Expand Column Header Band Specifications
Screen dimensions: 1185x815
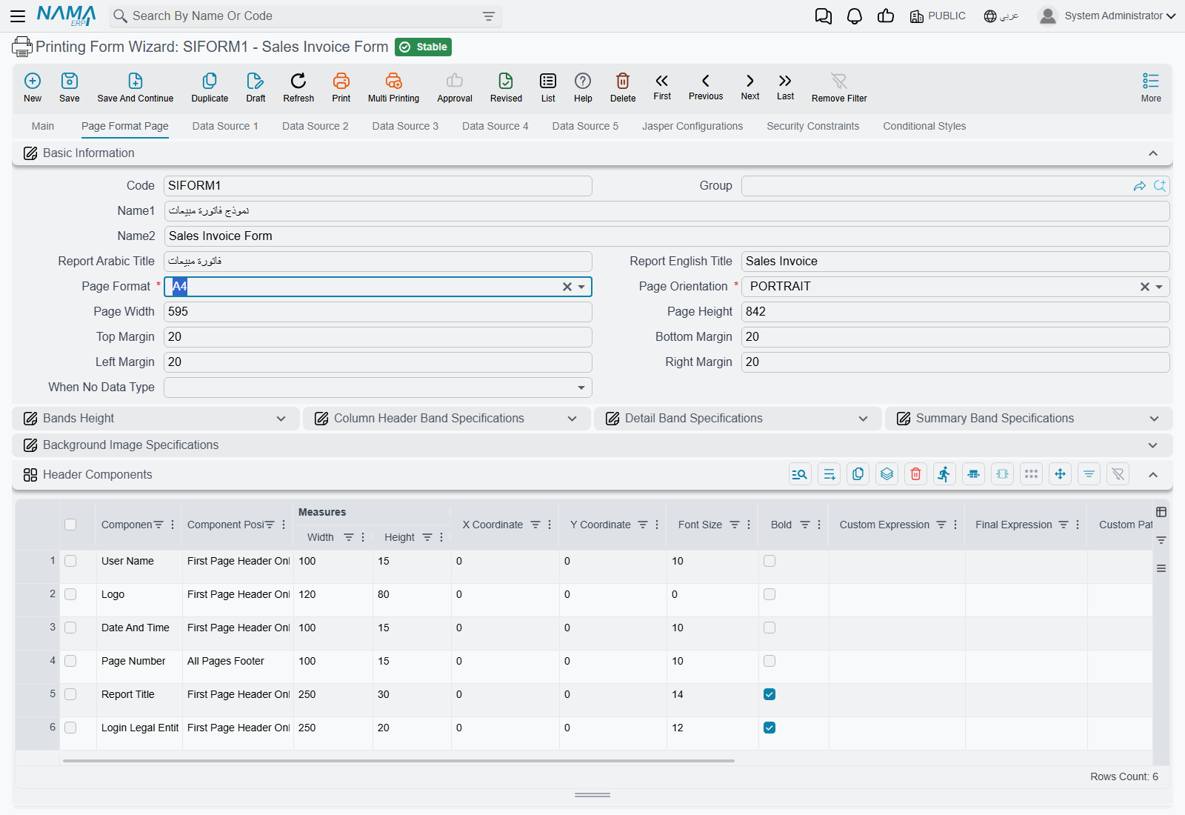[x=447, y=419]
